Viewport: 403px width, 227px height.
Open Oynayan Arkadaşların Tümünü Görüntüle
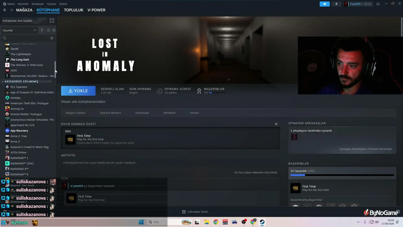pyautogui.click(x=366, y=149)
